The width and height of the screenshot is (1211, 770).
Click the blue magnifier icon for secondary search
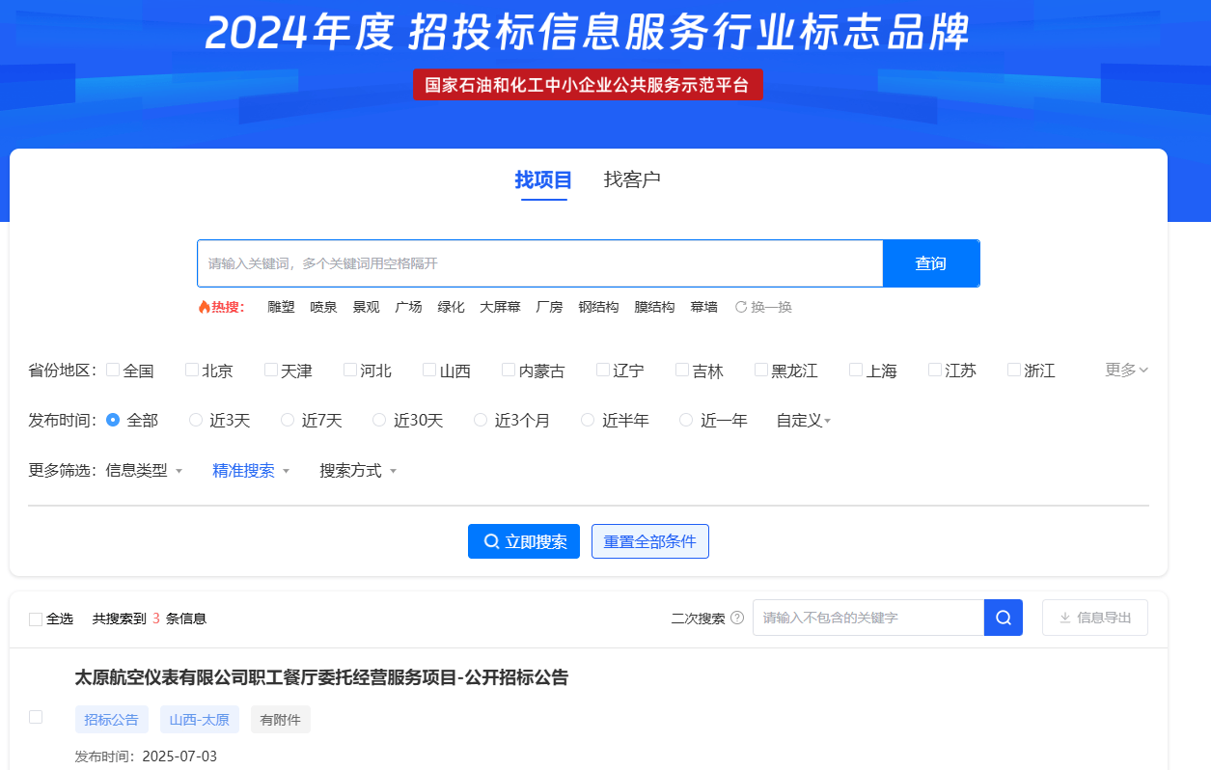point(1003,618)
